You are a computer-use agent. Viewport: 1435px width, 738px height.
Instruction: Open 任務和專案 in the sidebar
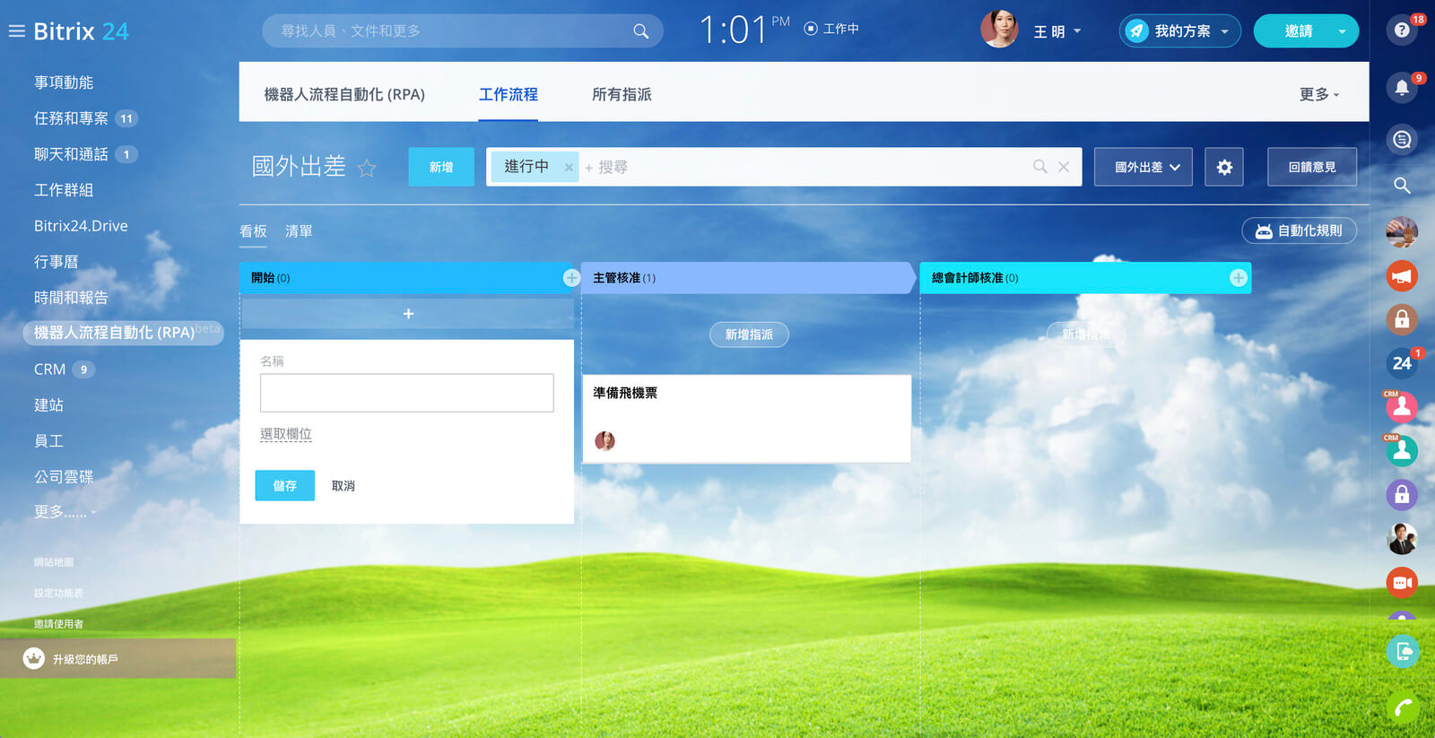click(x=71, y=118)
